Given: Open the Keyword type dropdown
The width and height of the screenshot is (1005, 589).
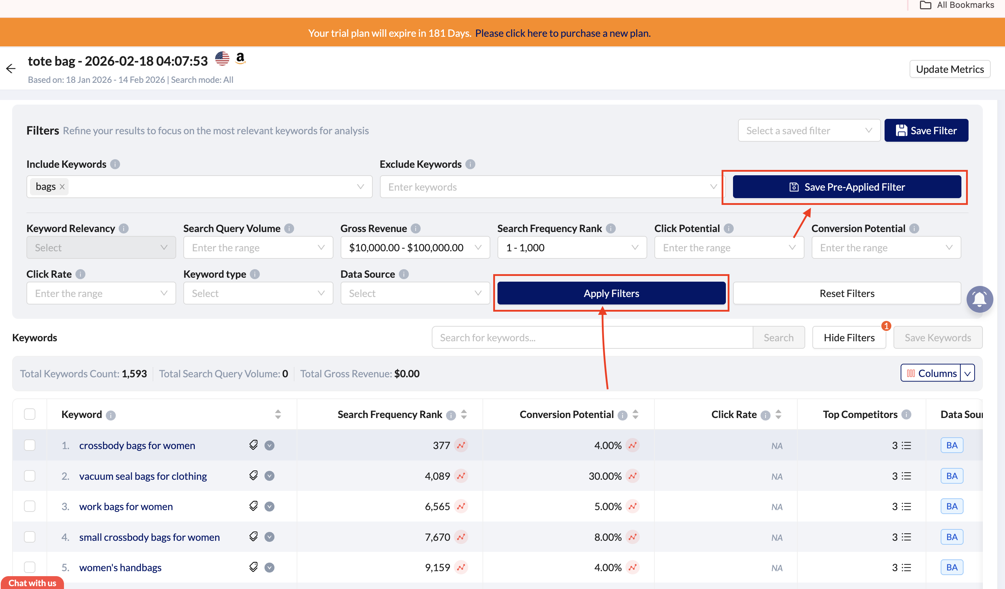Looking at the screenshot, I should (x=258, y=293).
